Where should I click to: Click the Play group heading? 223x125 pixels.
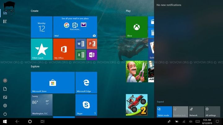[x=128, y=11]
